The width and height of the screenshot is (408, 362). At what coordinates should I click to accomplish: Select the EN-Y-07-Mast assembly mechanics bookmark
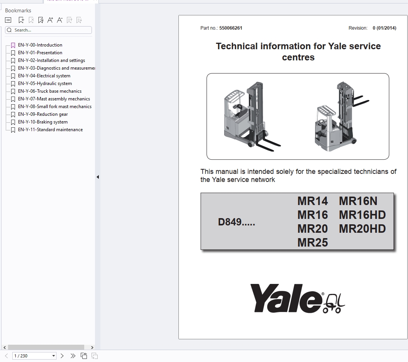[54, 99]
